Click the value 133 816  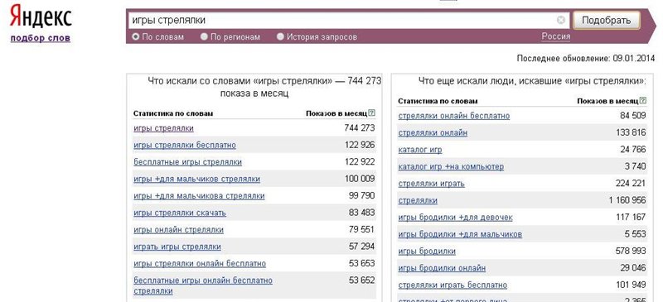click(631, 132)
